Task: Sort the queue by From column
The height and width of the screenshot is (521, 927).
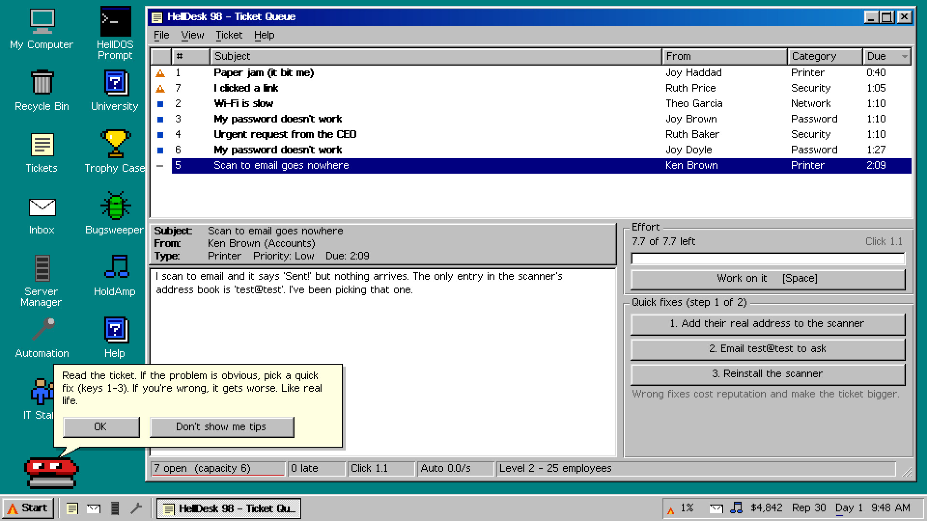Action: click(x=725, y=56)
